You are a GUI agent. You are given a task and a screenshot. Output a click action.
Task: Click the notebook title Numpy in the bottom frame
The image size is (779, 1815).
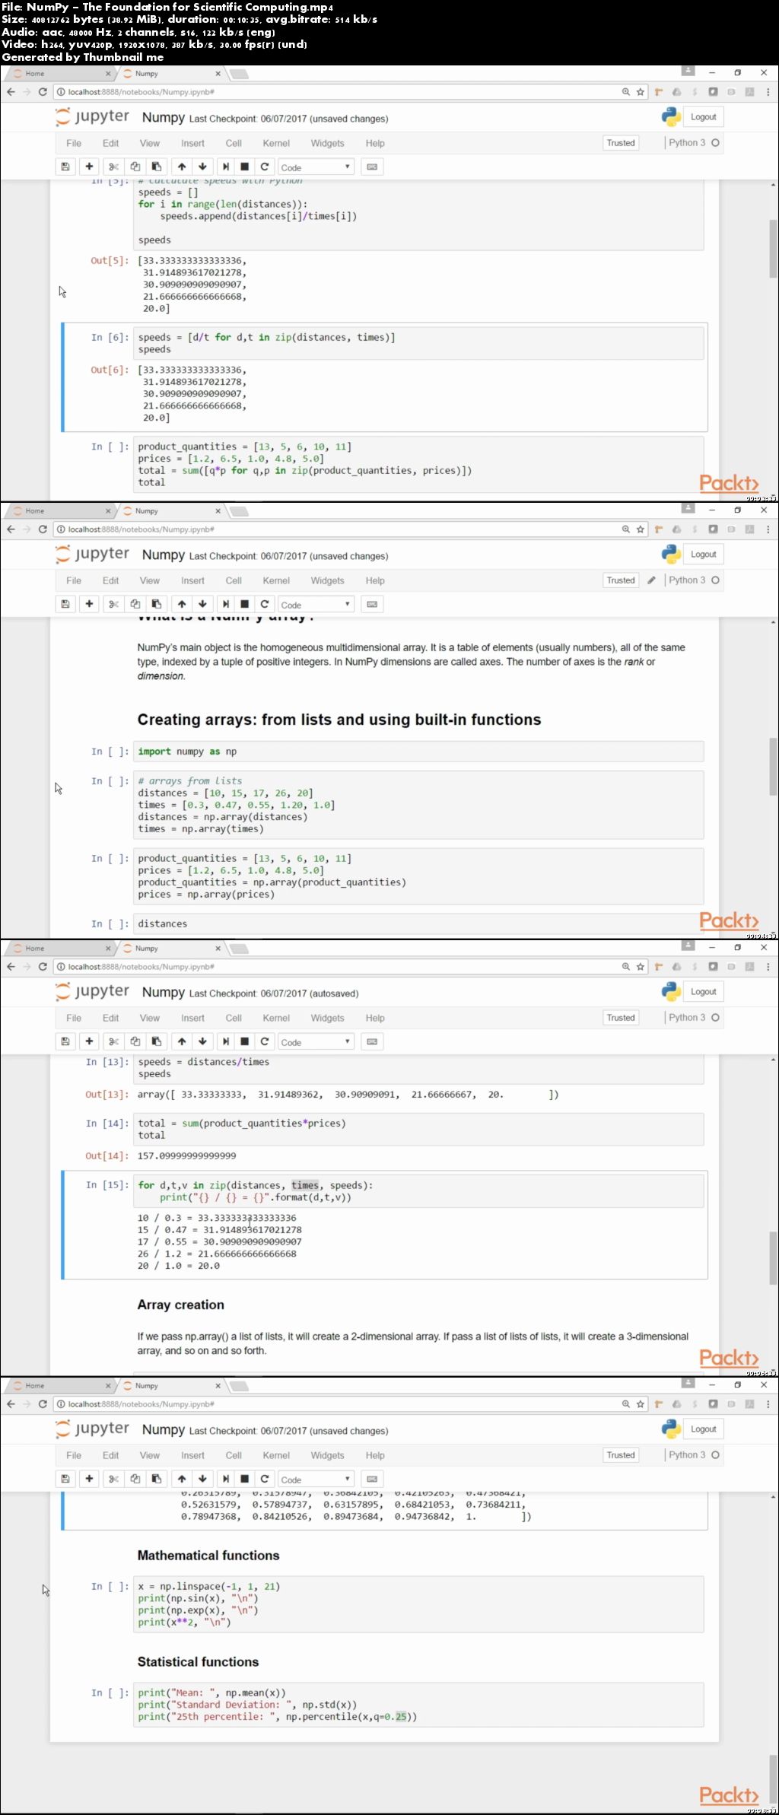163,1429
